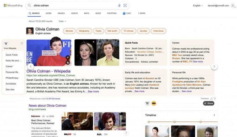This screenshot has width=237, height=137.
Task: Click the Microsoft Bing logo
Action: [13, 6]
